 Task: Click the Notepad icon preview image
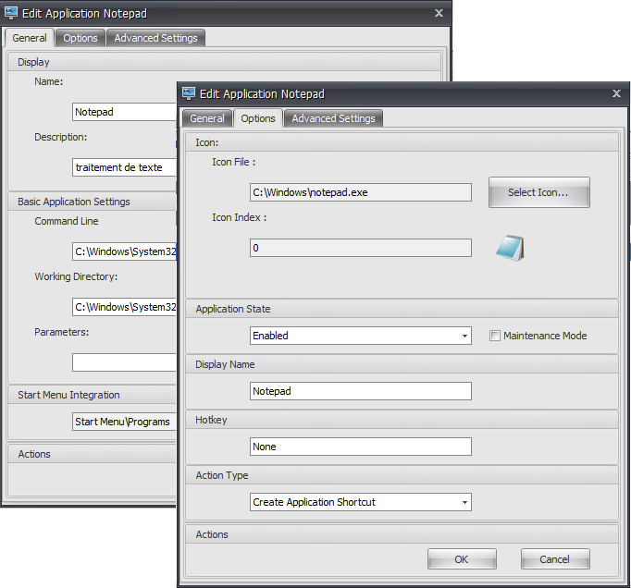510,249
